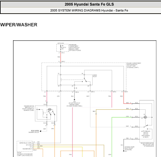Click "ENGINE COMPARTMENT JUNCTION BLOCK" description text

134,65
